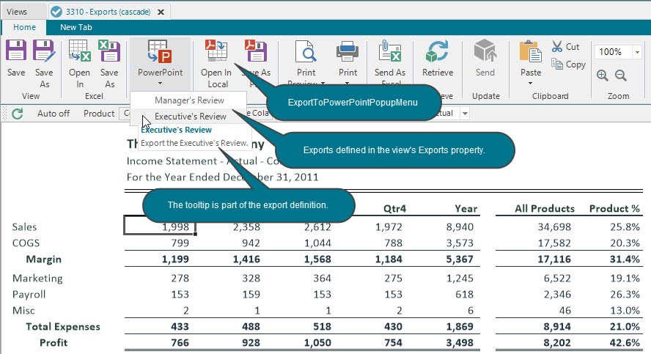This screenshot has width=651, height=354.
Task: Click the Zoom out magnifier icon
Action: click(621, 75)
